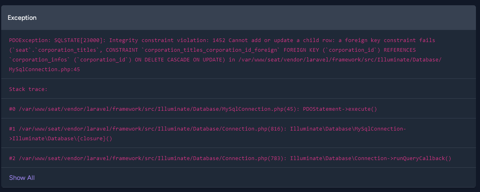The height and width of the screenshot is (192, 480).
Task: Click the Stack trace: label
Action: (x=28, y=89)
